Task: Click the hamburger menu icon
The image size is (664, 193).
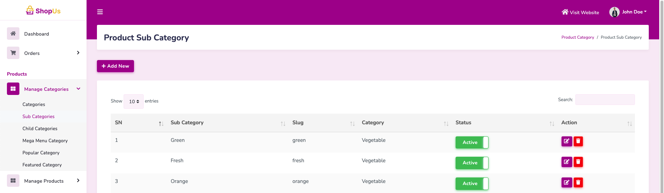Action: click(100, 12)
